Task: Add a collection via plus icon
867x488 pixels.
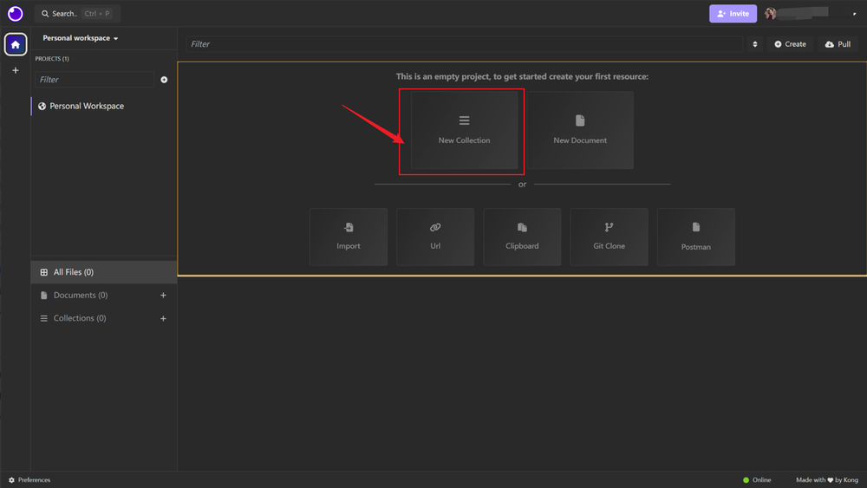Action: click(163, 319)
